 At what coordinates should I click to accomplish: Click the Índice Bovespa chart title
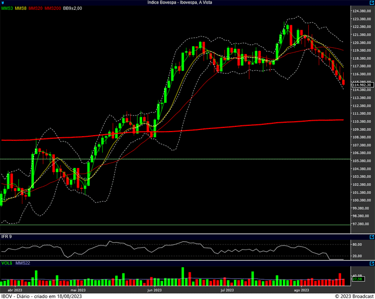pos(187,3)
